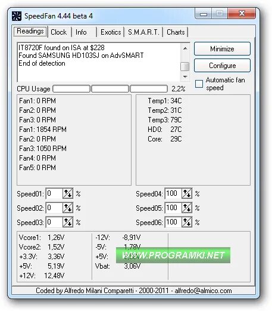Viewport: 272px width, 311px height.
Task: Click the Speed05 value field
Action: [173, 208]
